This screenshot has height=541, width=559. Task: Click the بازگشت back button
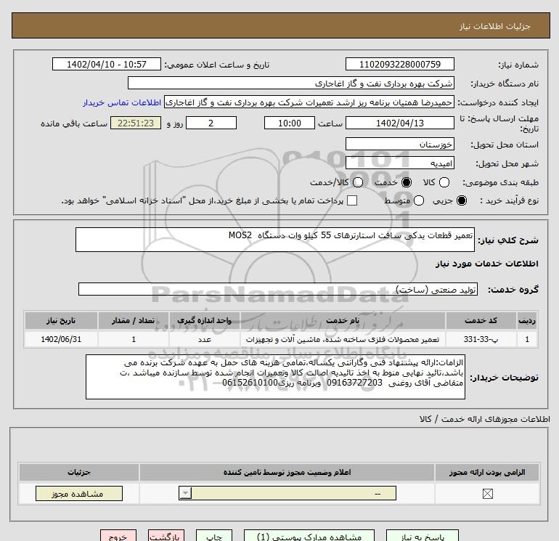click(x=166, y=536)
